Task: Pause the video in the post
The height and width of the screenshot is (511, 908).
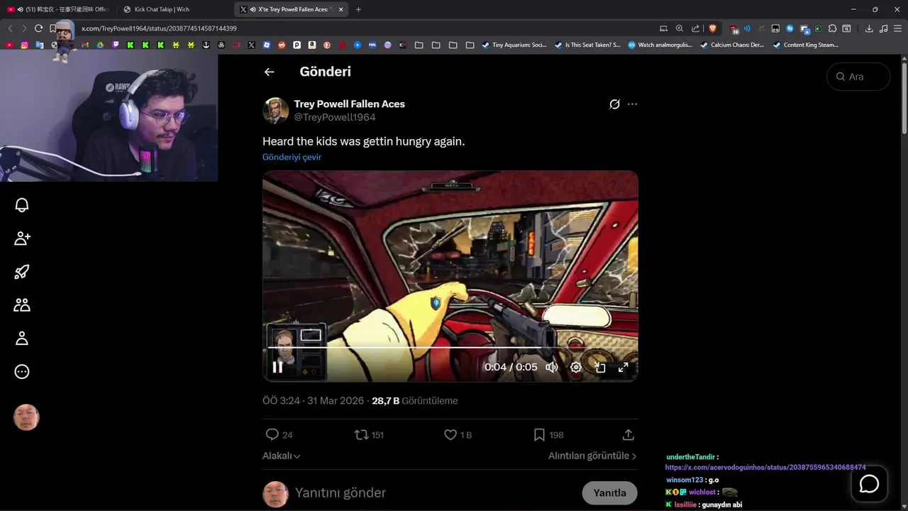Action: tap(277, 367)
